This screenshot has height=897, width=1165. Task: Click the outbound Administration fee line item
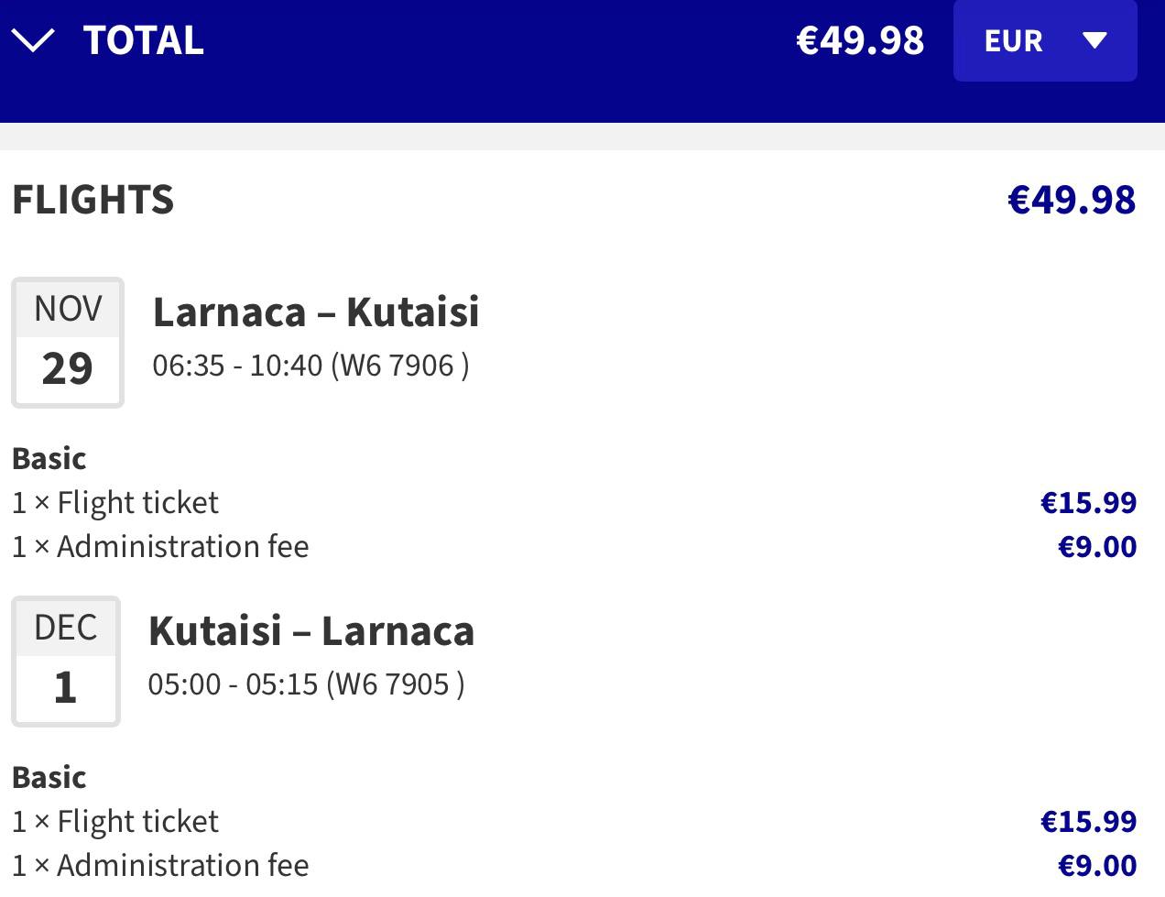coord(160,546)
